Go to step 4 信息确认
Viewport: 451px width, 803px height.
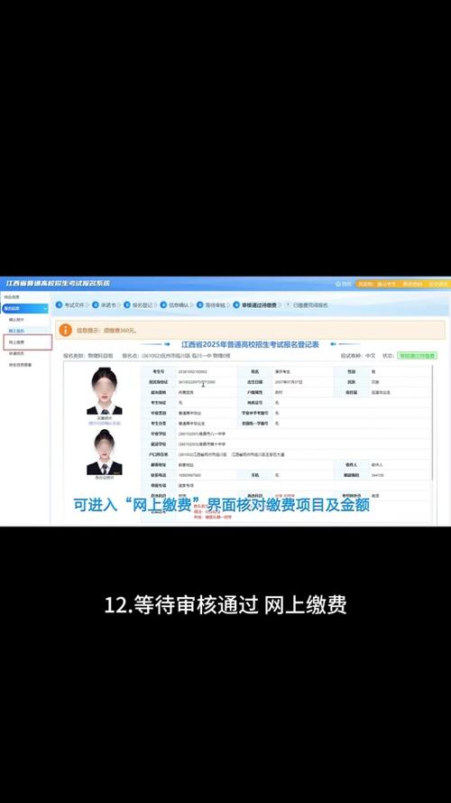click(x=175, y=304)
